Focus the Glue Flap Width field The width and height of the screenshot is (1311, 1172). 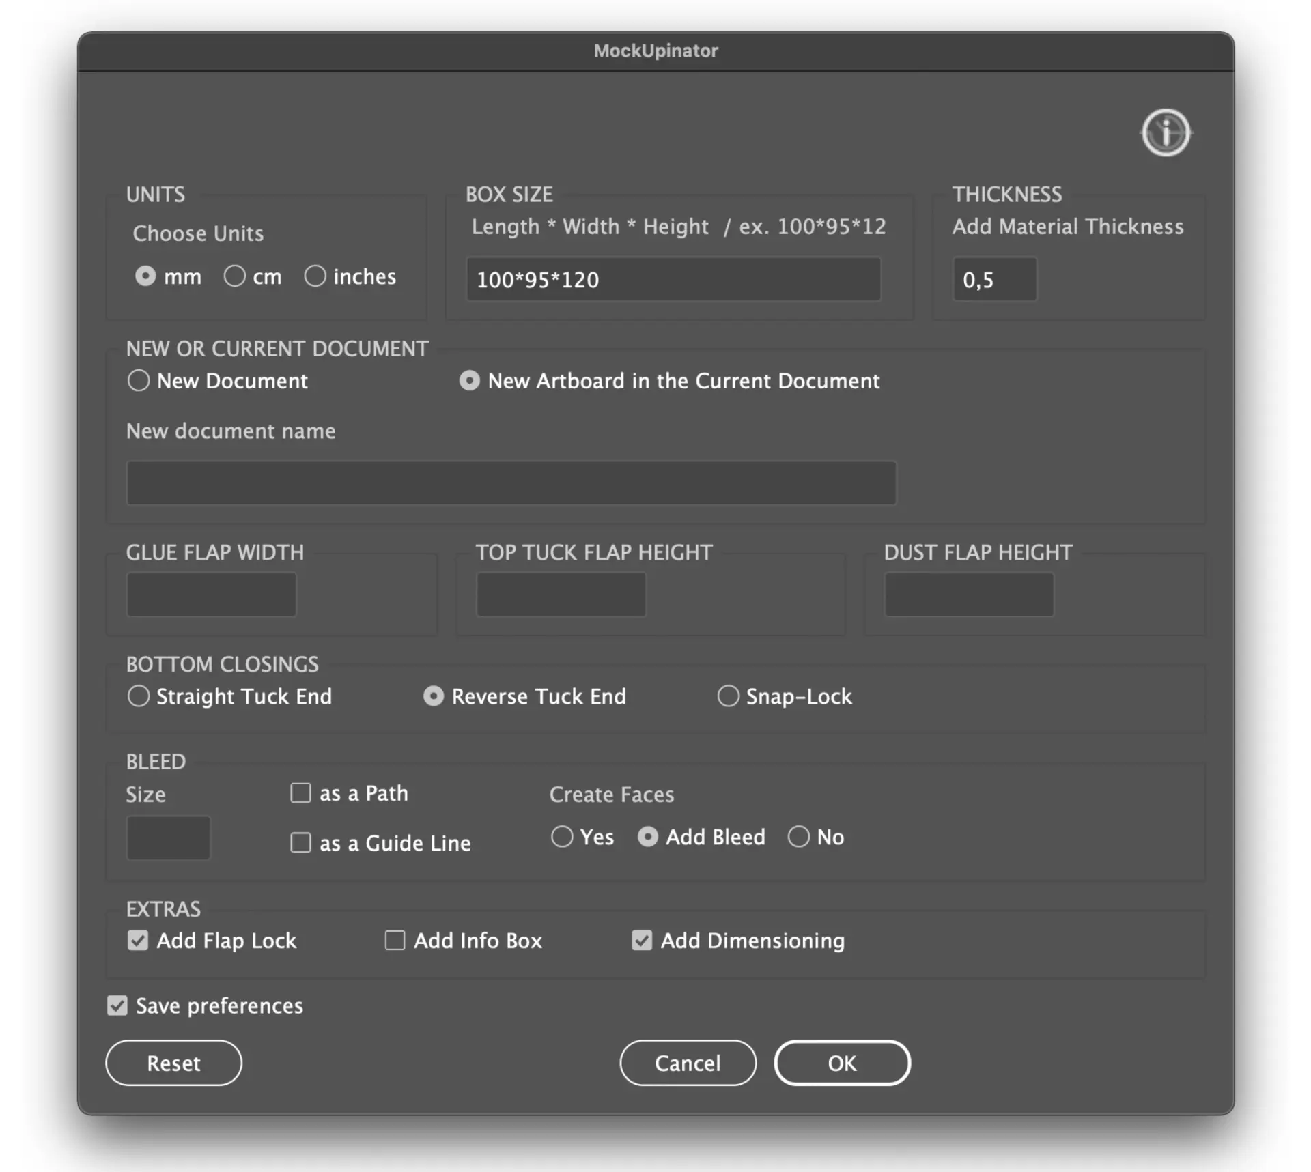(x=212, y=595)
